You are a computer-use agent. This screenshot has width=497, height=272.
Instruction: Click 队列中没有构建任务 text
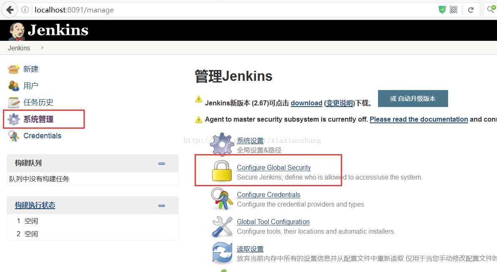point(39,179)
